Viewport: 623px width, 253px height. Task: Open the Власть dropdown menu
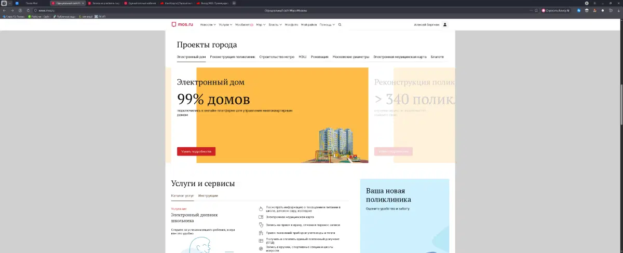coord(275,24)
